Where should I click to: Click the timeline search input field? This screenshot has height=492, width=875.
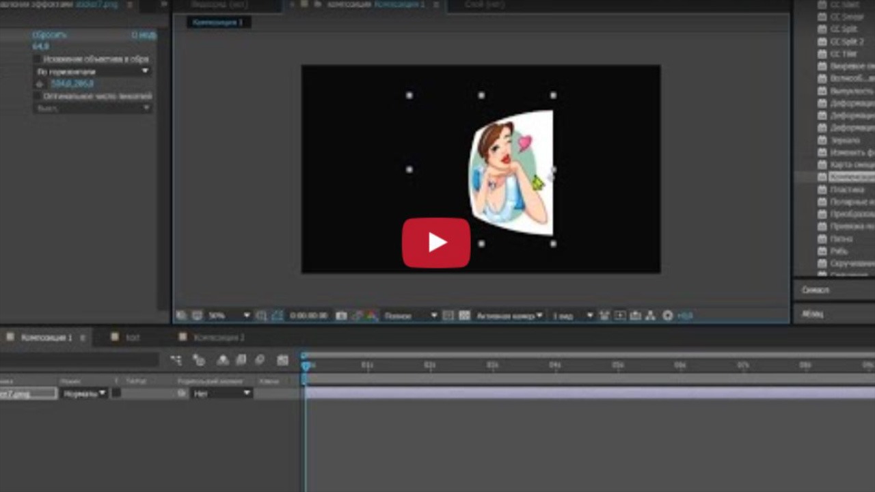coord(80,360)
